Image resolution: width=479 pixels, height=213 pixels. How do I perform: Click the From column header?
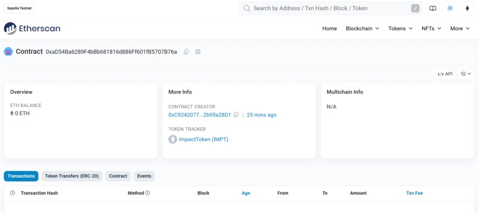282,193
